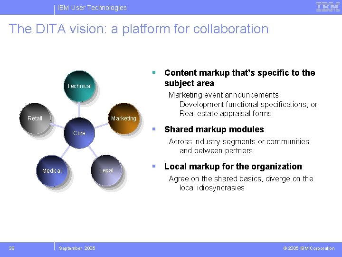Viewport: 342px width, 257px height.
Task: Click the 'local idiosyncrasies' line
Action: point(212,188)
